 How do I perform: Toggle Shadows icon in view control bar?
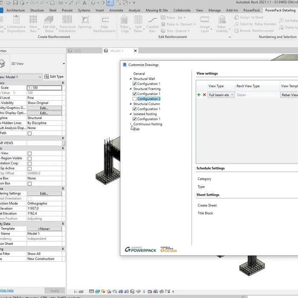tap(109, 291)
